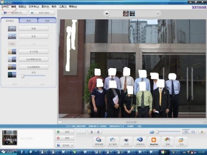Click the caption text field below photo
The image size is (207, 155).
click(x=132, y=122)
